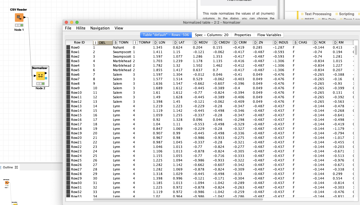360x205 pixels.
Task: Switch to the Properties tab
Action: (x=242, y=35)
